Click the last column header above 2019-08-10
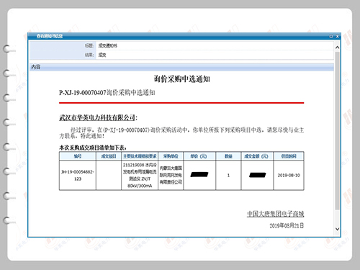This screenshot has height=270, width=360. pyautogui.click(x=289, y=156)
